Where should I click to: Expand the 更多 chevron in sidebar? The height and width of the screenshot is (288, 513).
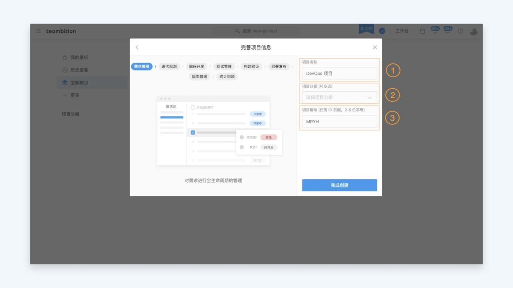[65, 95]
